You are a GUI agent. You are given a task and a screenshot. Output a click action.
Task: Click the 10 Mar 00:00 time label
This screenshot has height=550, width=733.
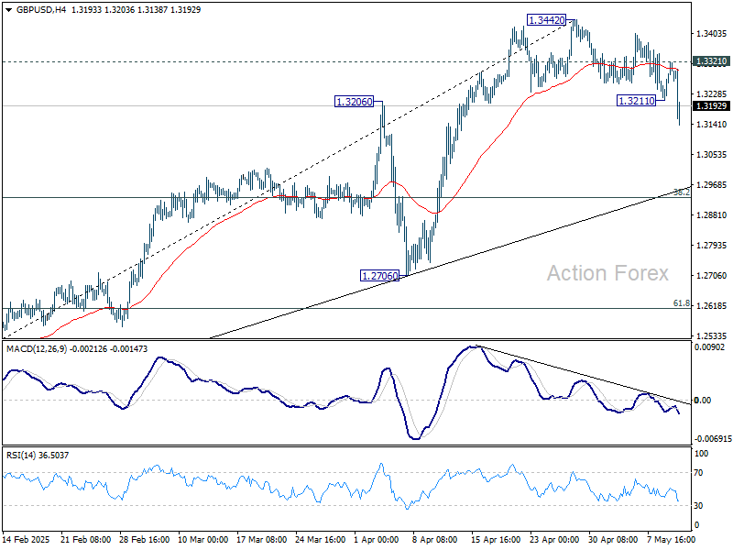coord(202,539)
